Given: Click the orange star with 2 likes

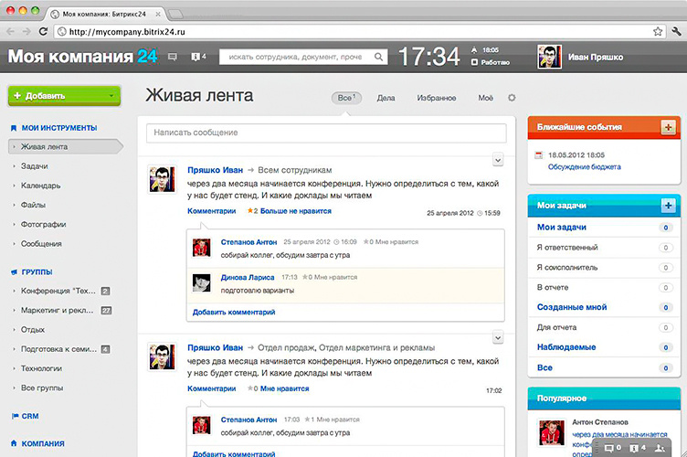Looking at the screenshot, I should [250, 211].
